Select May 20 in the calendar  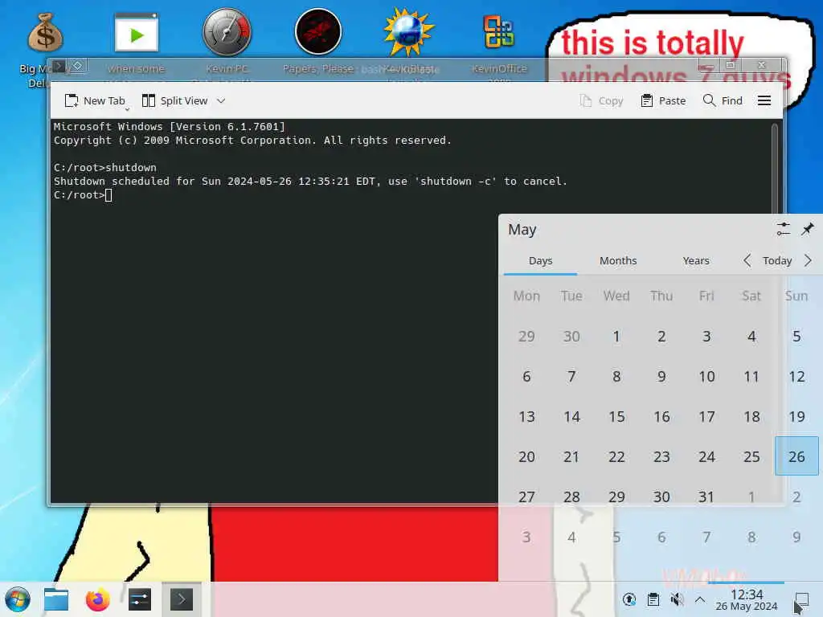(526, 456)
